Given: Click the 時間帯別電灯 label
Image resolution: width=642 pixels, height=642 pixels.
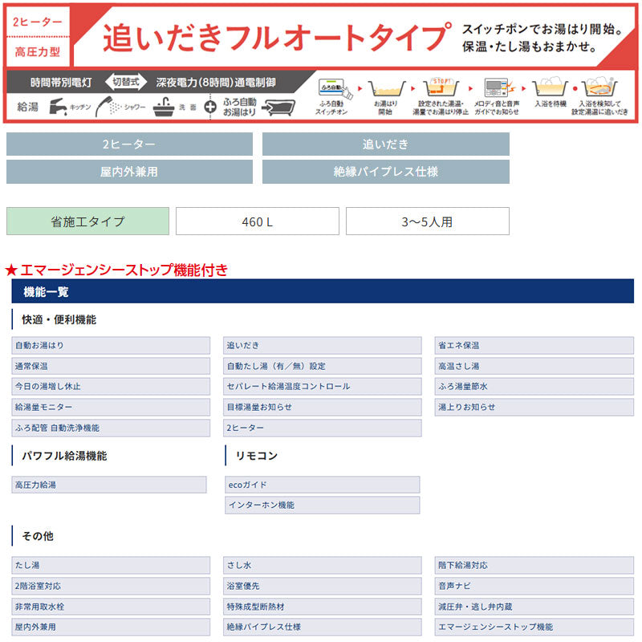Looking at the screenshot, I should [x=61, y=83].
